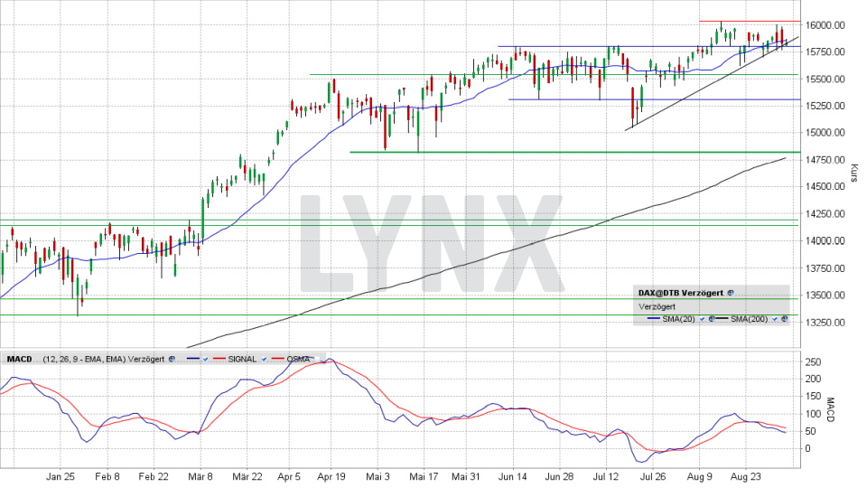Click the OSMA legend label

[298, 359]
